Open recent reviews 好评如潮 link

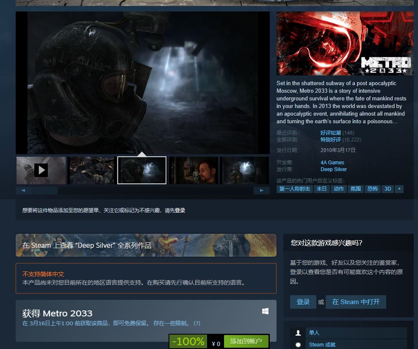(x=331, y=133)
